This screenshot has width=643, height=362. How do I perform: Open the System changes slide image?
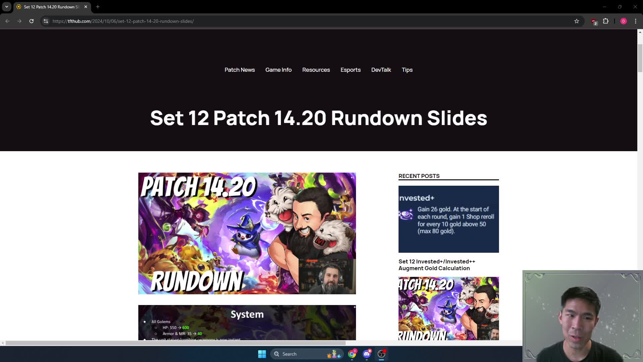click(247, 322)
